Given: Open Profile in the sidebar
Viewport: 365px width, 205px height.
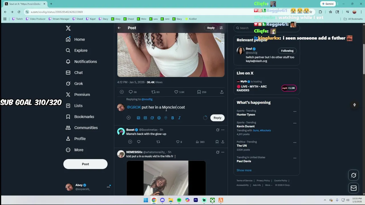Looking at the screenshot, I should pyautogui.click(x=76, y=139).
